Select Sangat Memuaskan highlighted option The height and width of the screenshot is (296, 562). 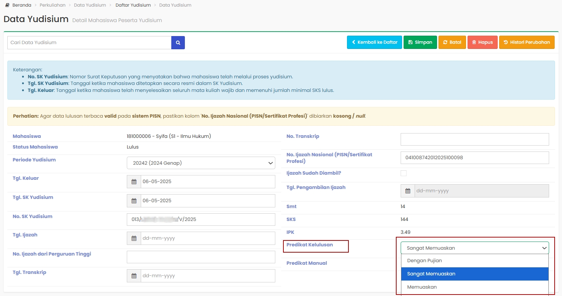pos(431,274)
